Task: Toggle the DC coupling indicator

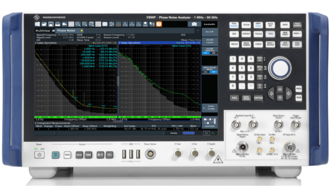Action: [x=206, y=133]
